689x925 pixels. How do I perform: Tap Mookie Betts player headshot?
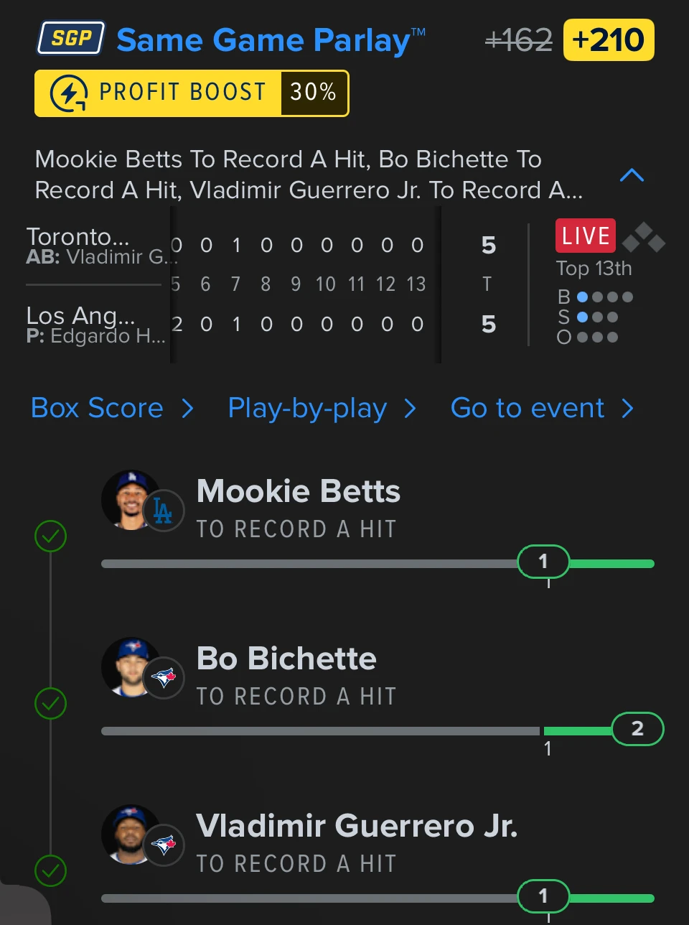coord(131,501)
